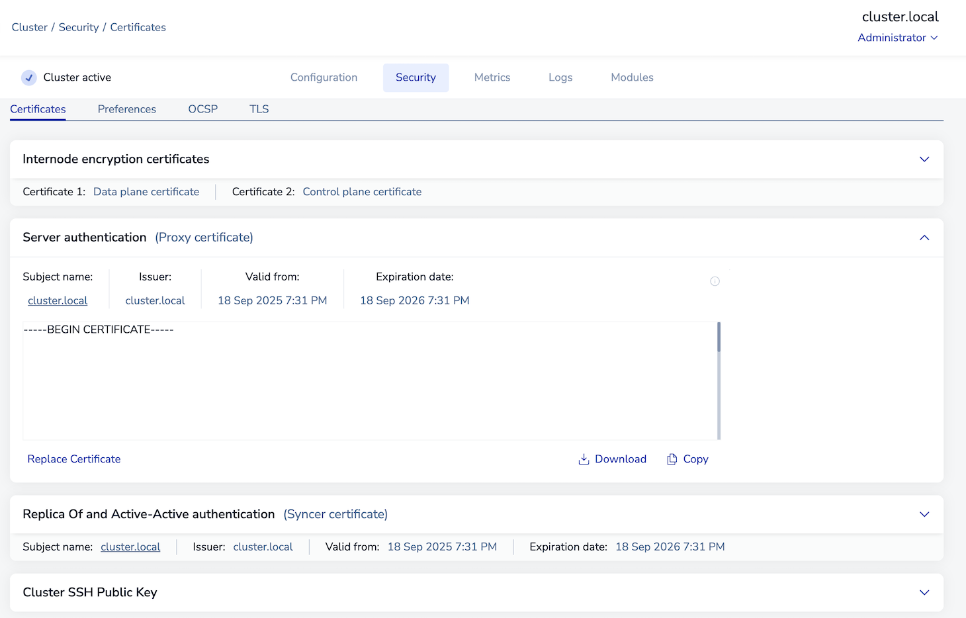
Task: Switch to the Logs tab
Action: (x=560, y=77)
